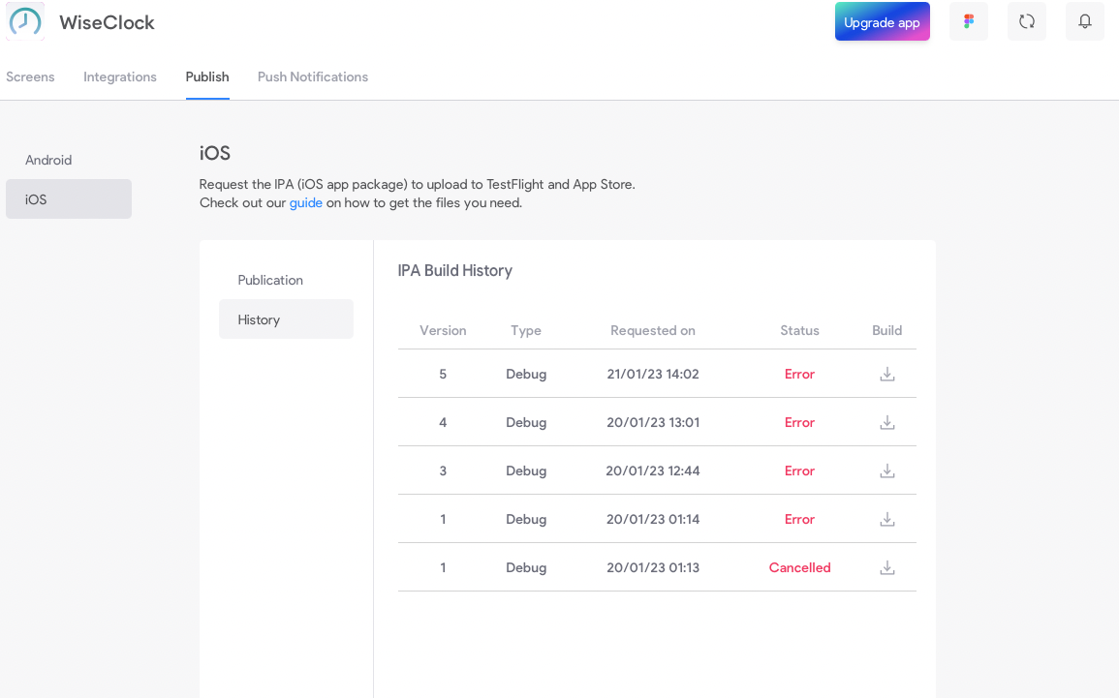Click the Upgrade app button
The height and width of the screenshot is (698, 1119).
point(882,21)
